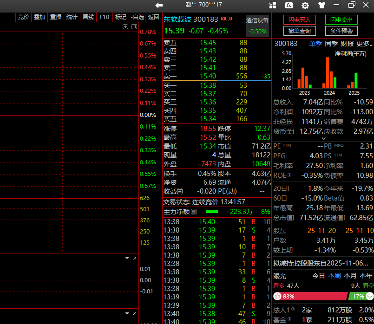Click the PEG info value 4.03
The image size is (374, 324).
[x=316, y=156]
